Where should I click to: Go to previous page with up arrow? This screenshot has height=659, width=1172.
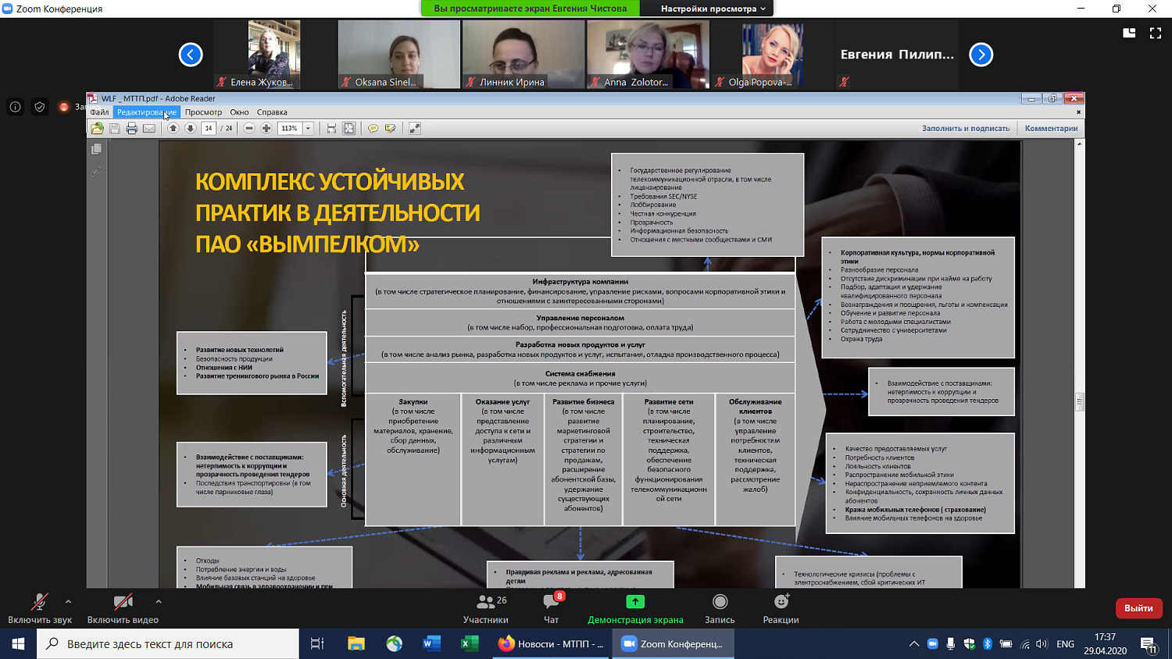(x=173, y=128)
